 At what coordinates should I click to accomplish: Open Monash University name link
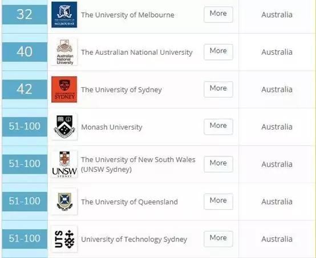coord(112,127)
